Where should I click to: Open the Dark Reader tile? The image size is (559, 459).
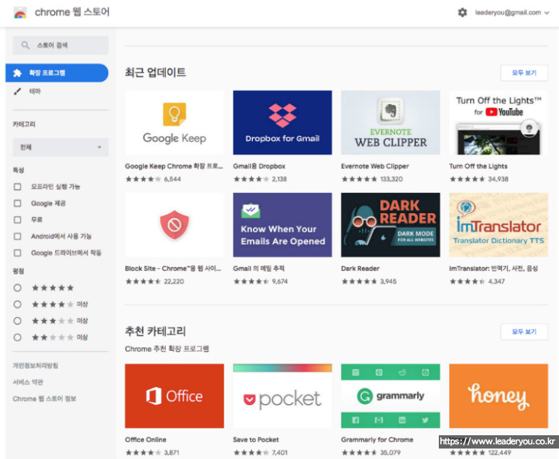point(391,225)
